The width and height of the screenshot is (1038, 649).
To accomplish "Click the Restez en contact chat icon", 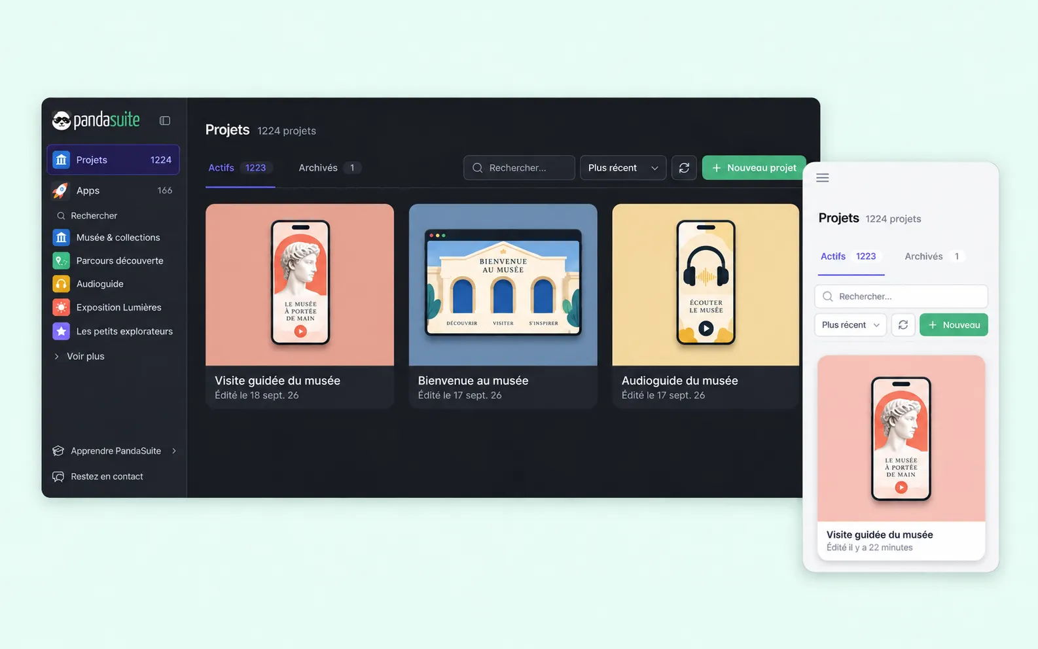I will tap(58, 476).
